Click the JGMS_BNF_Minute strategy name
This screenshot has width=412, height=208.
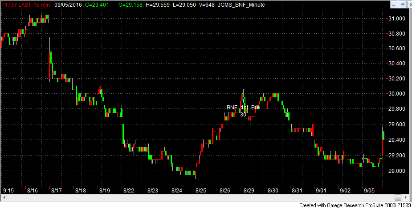point(241,5)
